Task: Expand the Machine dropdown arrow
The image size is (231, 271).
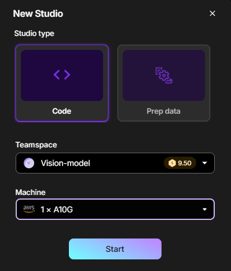Action: coord(204,209)
